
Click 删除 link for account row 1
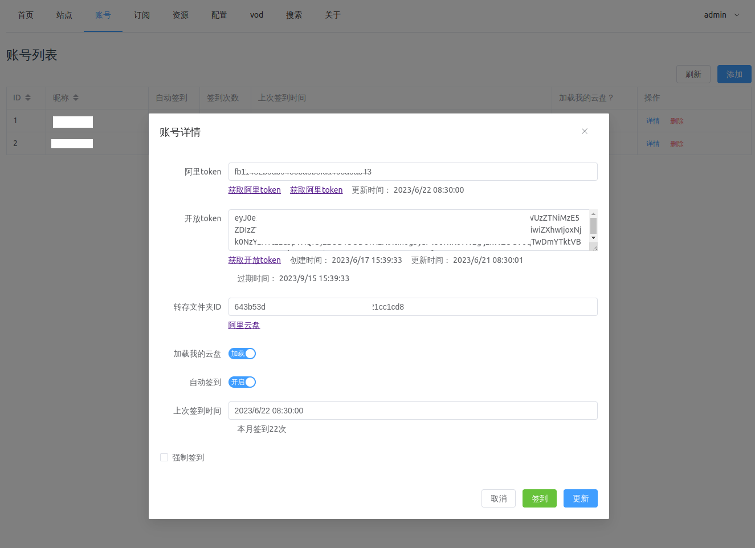tap(677, 121)
